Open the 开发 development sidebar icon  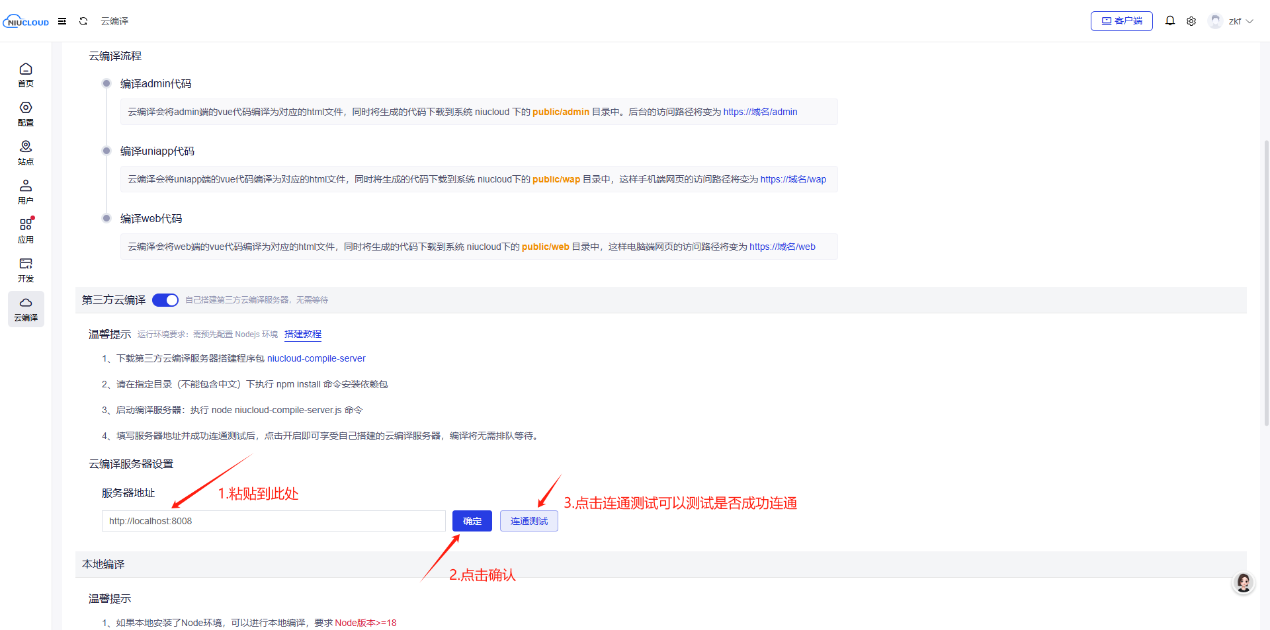(26, 270)
